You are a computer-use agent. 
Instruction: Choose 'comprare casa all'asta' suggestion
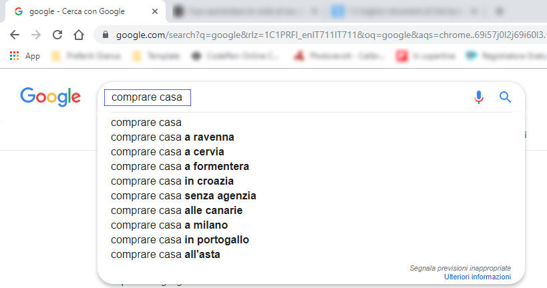click(x=165, y=255)
